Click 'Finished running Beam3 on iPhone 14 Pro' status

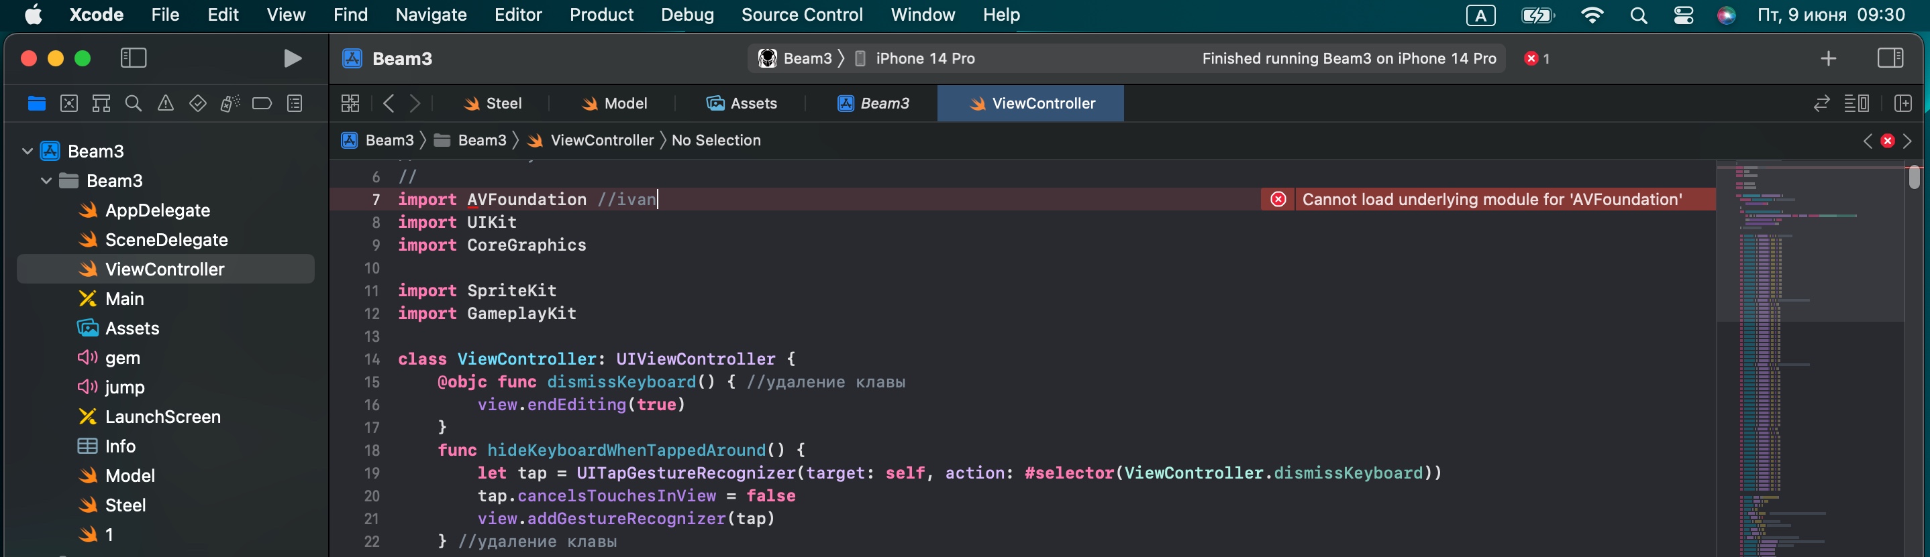[x=1349, y=58]
